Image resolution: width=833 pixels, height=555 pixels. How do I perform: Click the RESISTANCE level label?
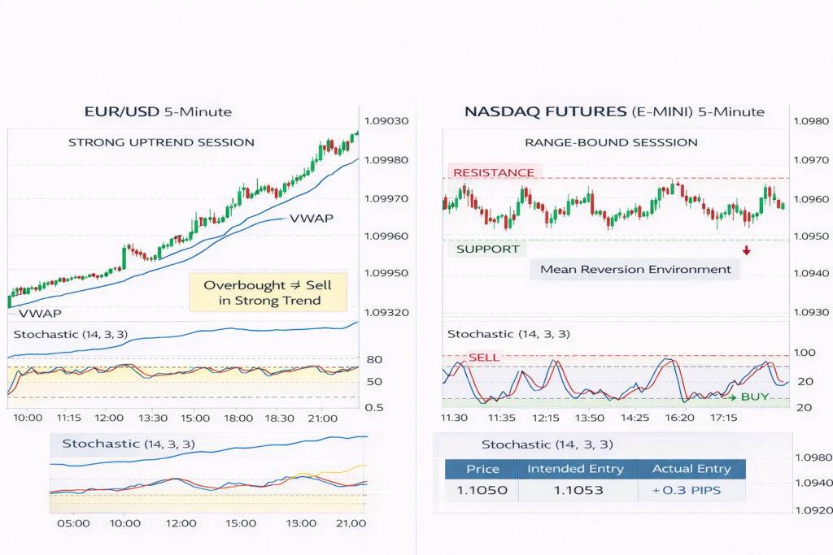click(x=494, y=172)
